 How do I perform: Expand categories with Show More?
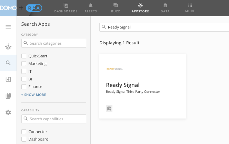33,95
